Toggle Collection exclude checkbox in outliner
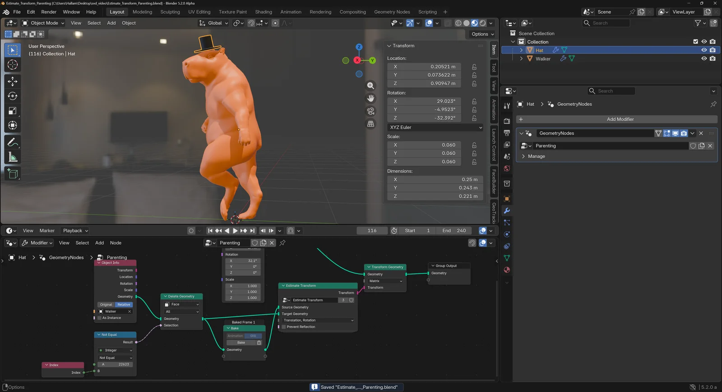The width and height of the screenshot is (722, 392). (695, 41)
